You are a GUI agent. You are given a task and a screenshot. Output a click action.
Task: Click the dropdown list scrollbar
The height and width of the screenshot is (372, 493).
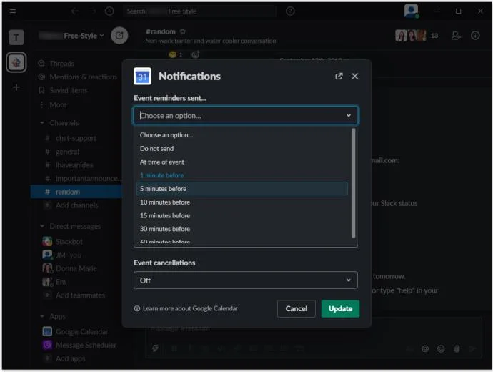[x=354, y=183]
